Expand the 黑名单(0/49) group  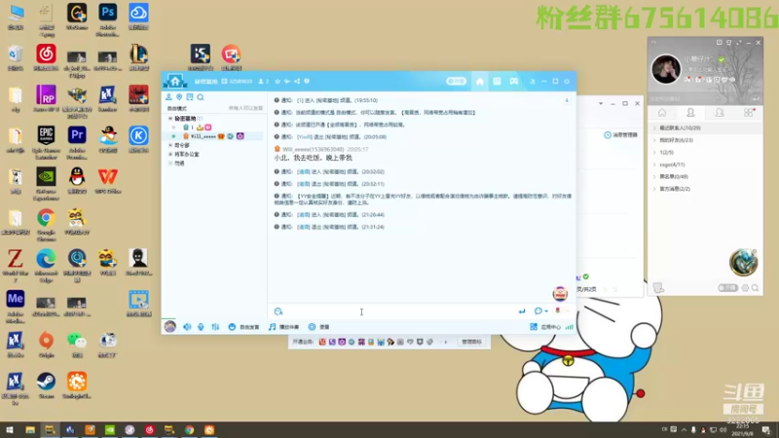coord(705,177)
